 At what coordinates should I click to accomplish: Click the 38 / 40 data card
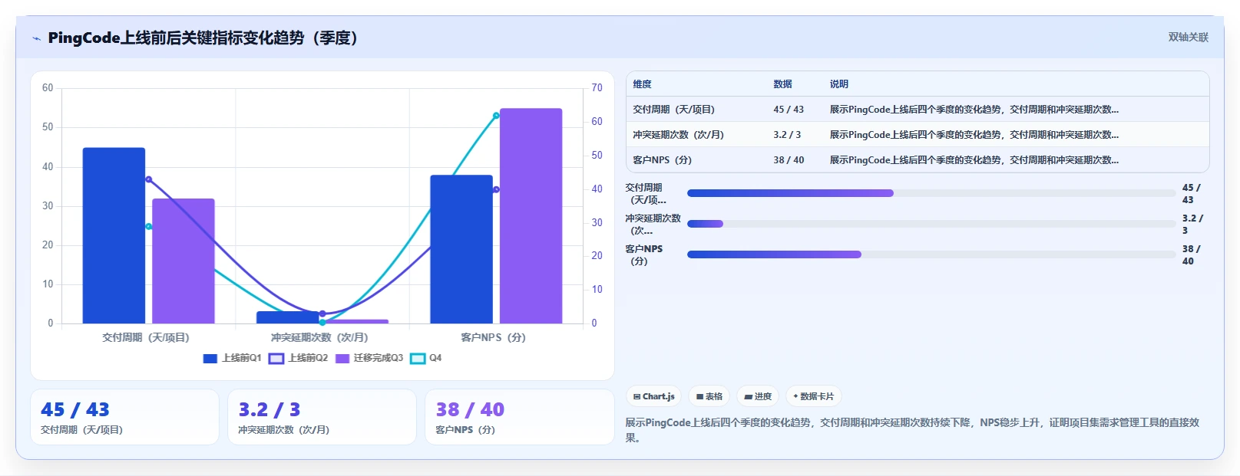click(x=519, y=417)
